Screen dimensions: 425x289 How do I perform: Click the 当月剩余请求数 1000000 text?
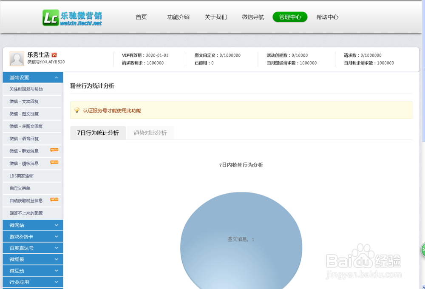369,63
